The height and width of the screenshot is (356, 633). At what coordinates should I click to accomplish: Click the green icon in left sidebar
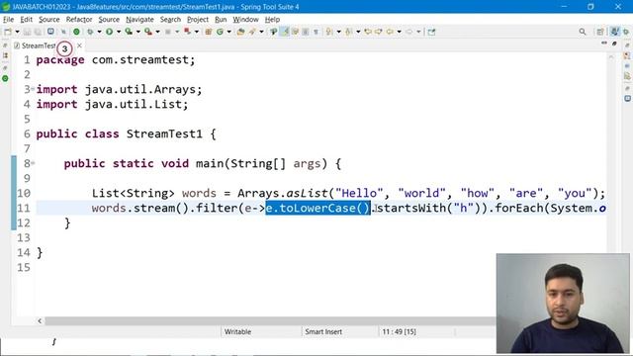click(5, 78)
